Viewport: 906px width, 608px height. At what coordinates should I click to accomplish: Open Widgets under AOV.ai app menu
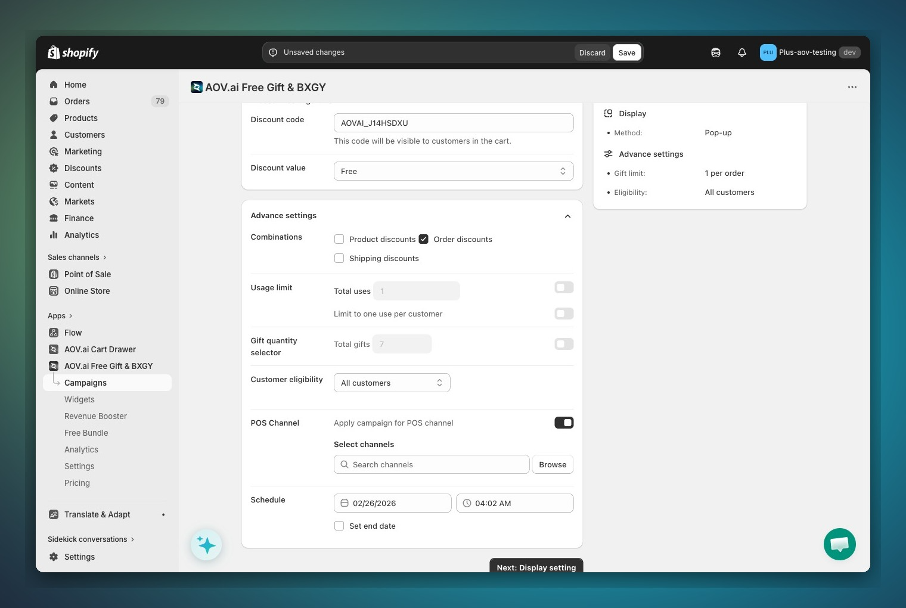79,399
